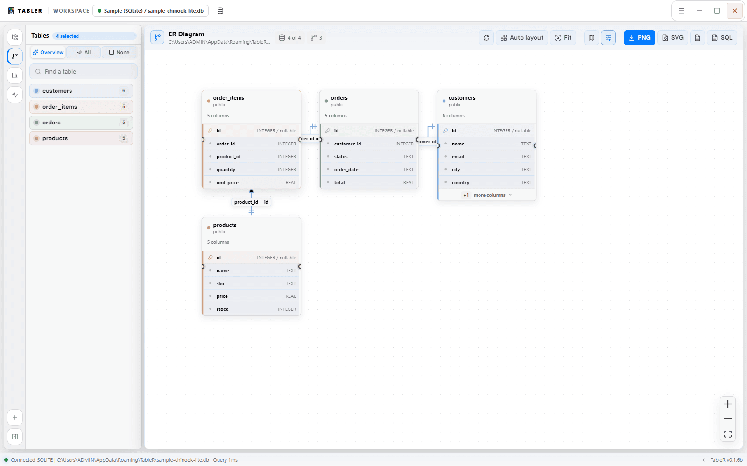Click the TableR v0.1.6b version label
The width and height of the screenshot is (747, 466).
click(726, 460)
